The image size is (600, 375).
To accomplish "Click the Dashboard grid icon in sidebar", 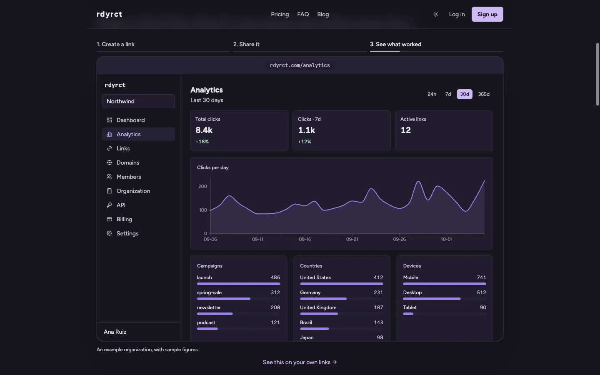I will [x=109, y=120].
